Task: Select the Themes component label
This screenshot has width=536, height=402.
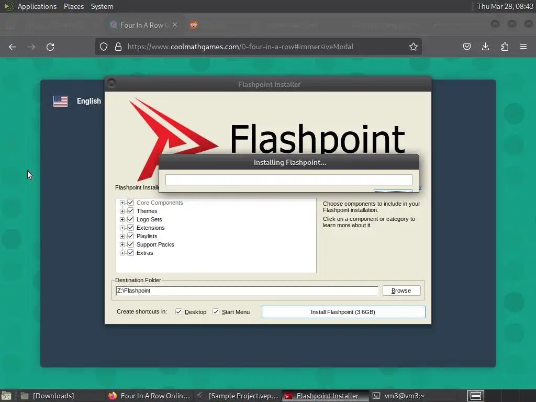Action: [x=147, y=211]
